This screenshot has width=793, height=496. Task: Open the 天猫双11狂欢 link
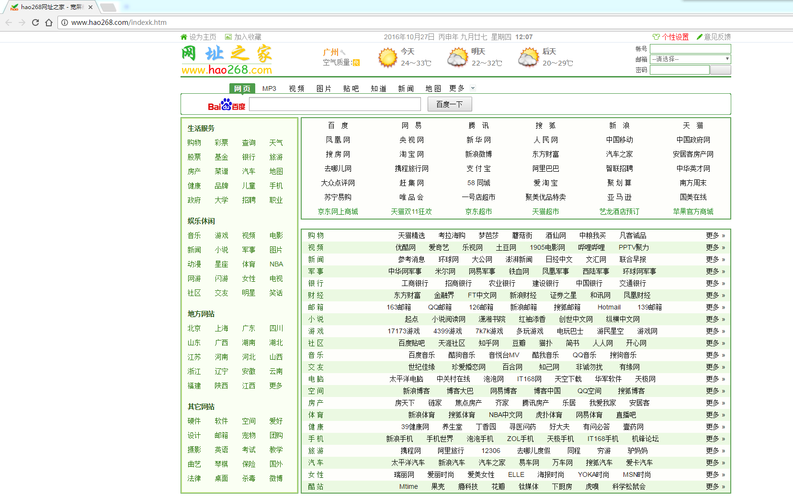tap(411, 211)
